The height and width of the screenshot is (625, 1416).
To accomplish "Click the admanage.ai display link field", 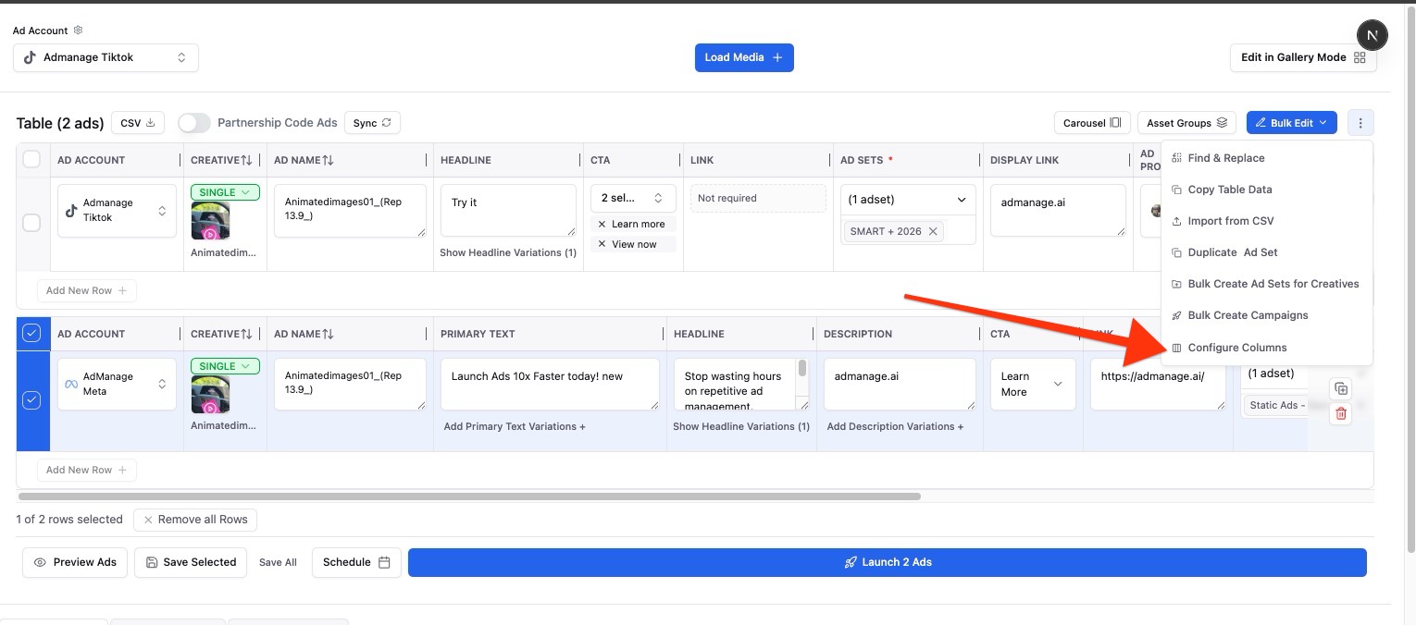I will point(1058,210).
